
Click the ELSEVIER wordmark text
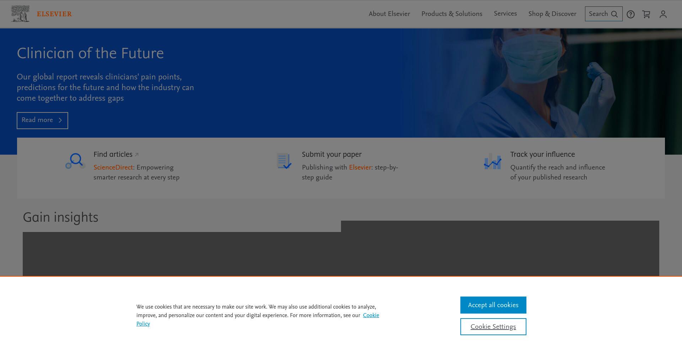[54, 14]
